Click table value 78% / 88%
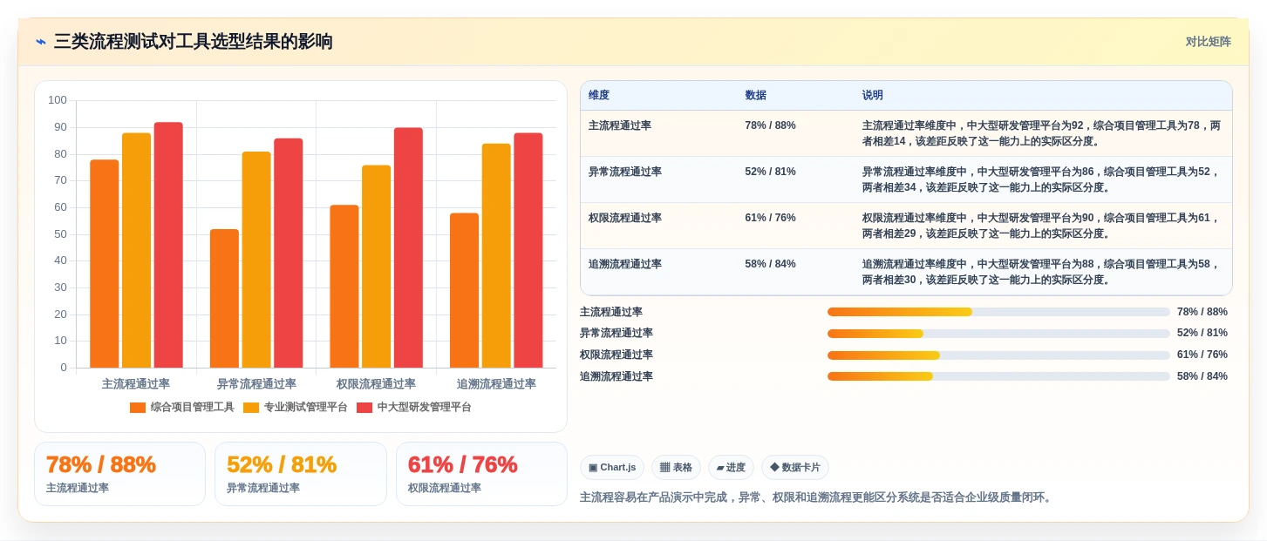 (x=771, y=125)
